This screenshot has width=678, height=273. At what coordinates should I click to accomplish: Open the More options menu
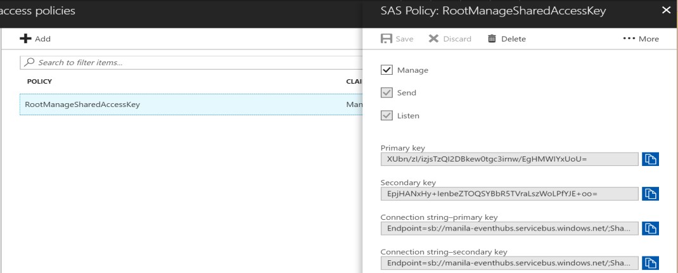click(641, 39)
